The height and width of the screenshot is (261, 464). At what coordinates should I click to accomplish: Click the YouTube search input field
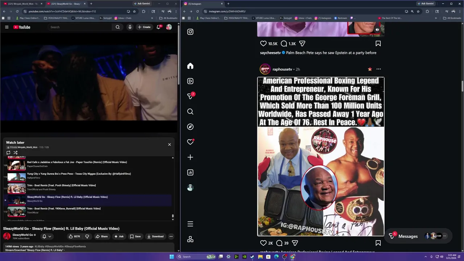click(x=80, y=27)
